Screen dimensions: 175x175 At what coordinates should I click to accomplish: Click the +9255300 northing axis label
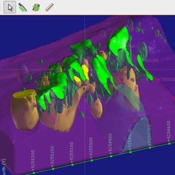(x=33, y=161)
